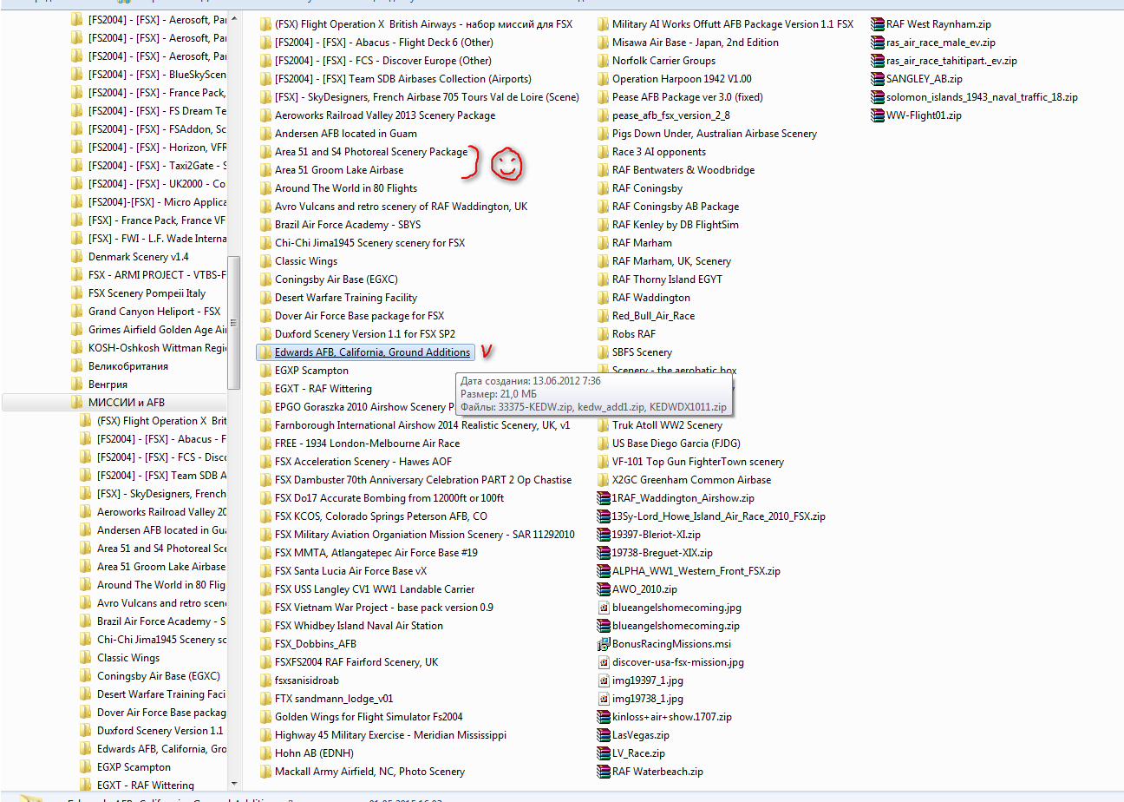Click the archive icon beside AWO_2010.zip
This screenshot has width=1124, height=802.
pyautogui.click(x=604, y=589)
